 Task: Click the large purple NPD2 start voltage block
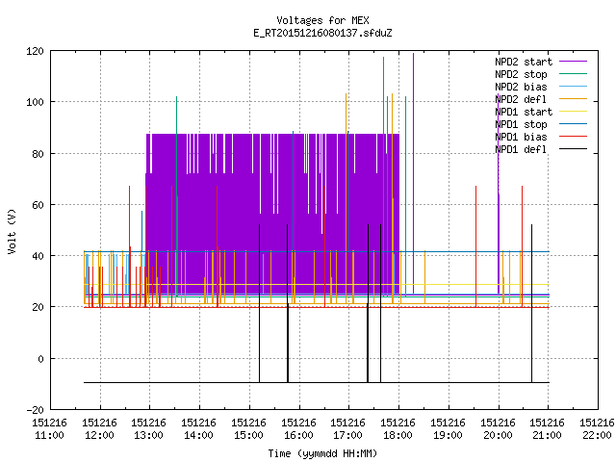[x=272, y=214]
